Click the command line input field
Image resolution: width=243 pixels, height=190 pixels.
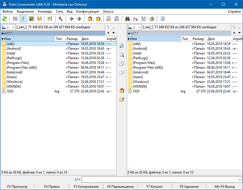(161, 179)
